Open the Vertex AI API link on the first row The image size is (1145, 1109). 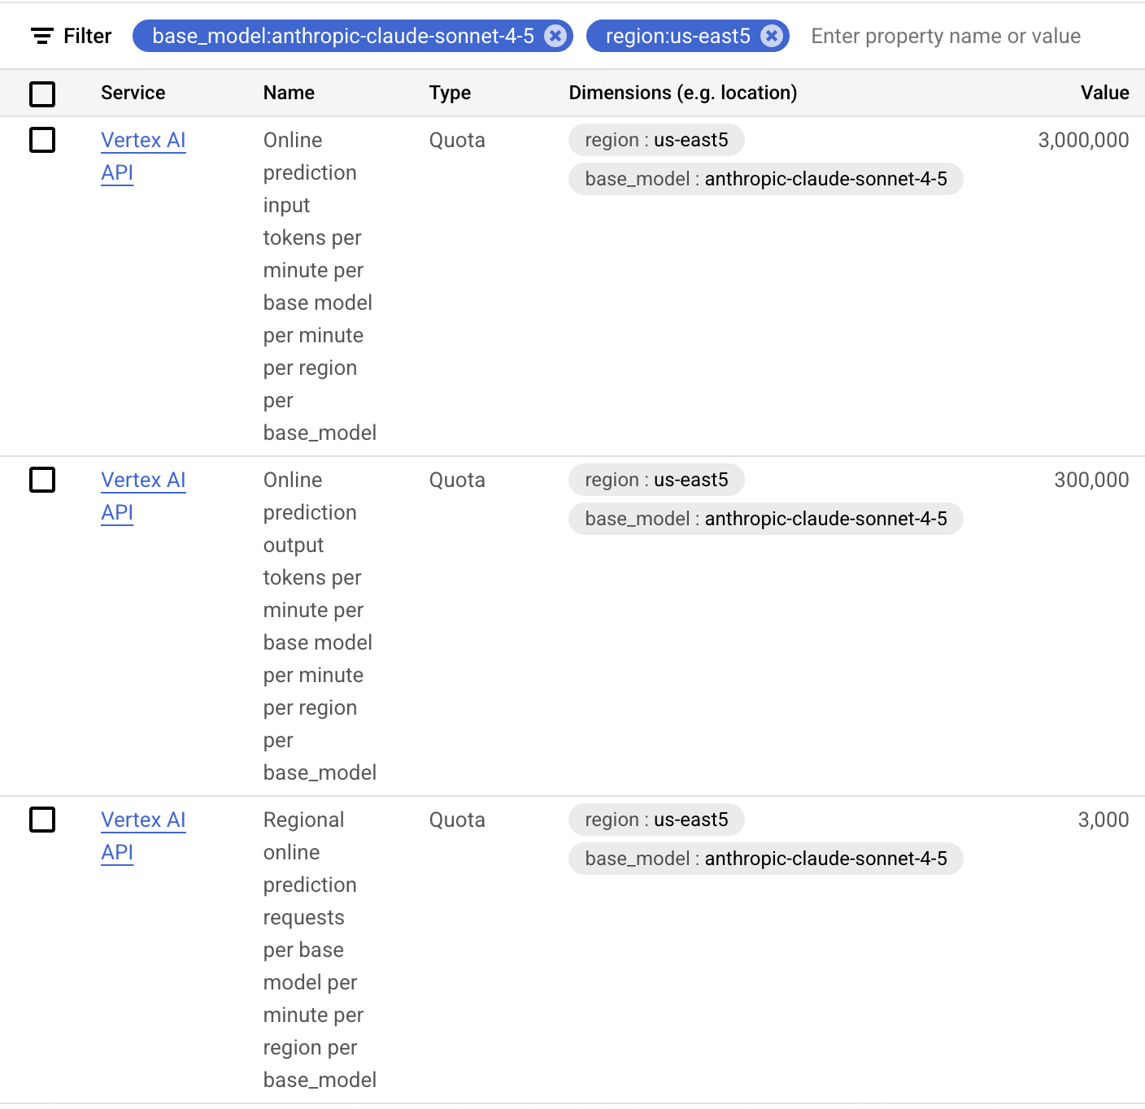coord(143,156)
